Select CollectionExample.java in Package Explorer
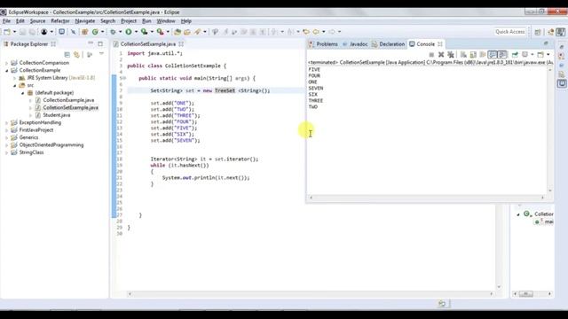Screen dimensions: 568x319 click(x=68, y=100)
